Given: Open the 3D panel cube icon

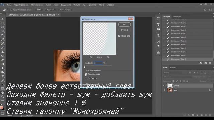Looking at the screenshot, I should click(158, 53).
